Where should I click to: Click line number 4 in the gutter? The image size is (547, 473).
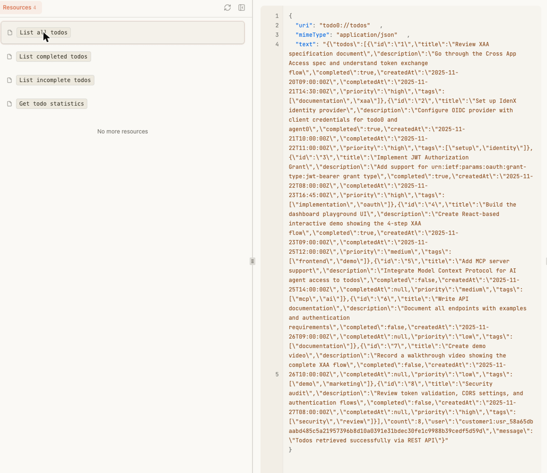pyautogui.click(x=277, y=44)
